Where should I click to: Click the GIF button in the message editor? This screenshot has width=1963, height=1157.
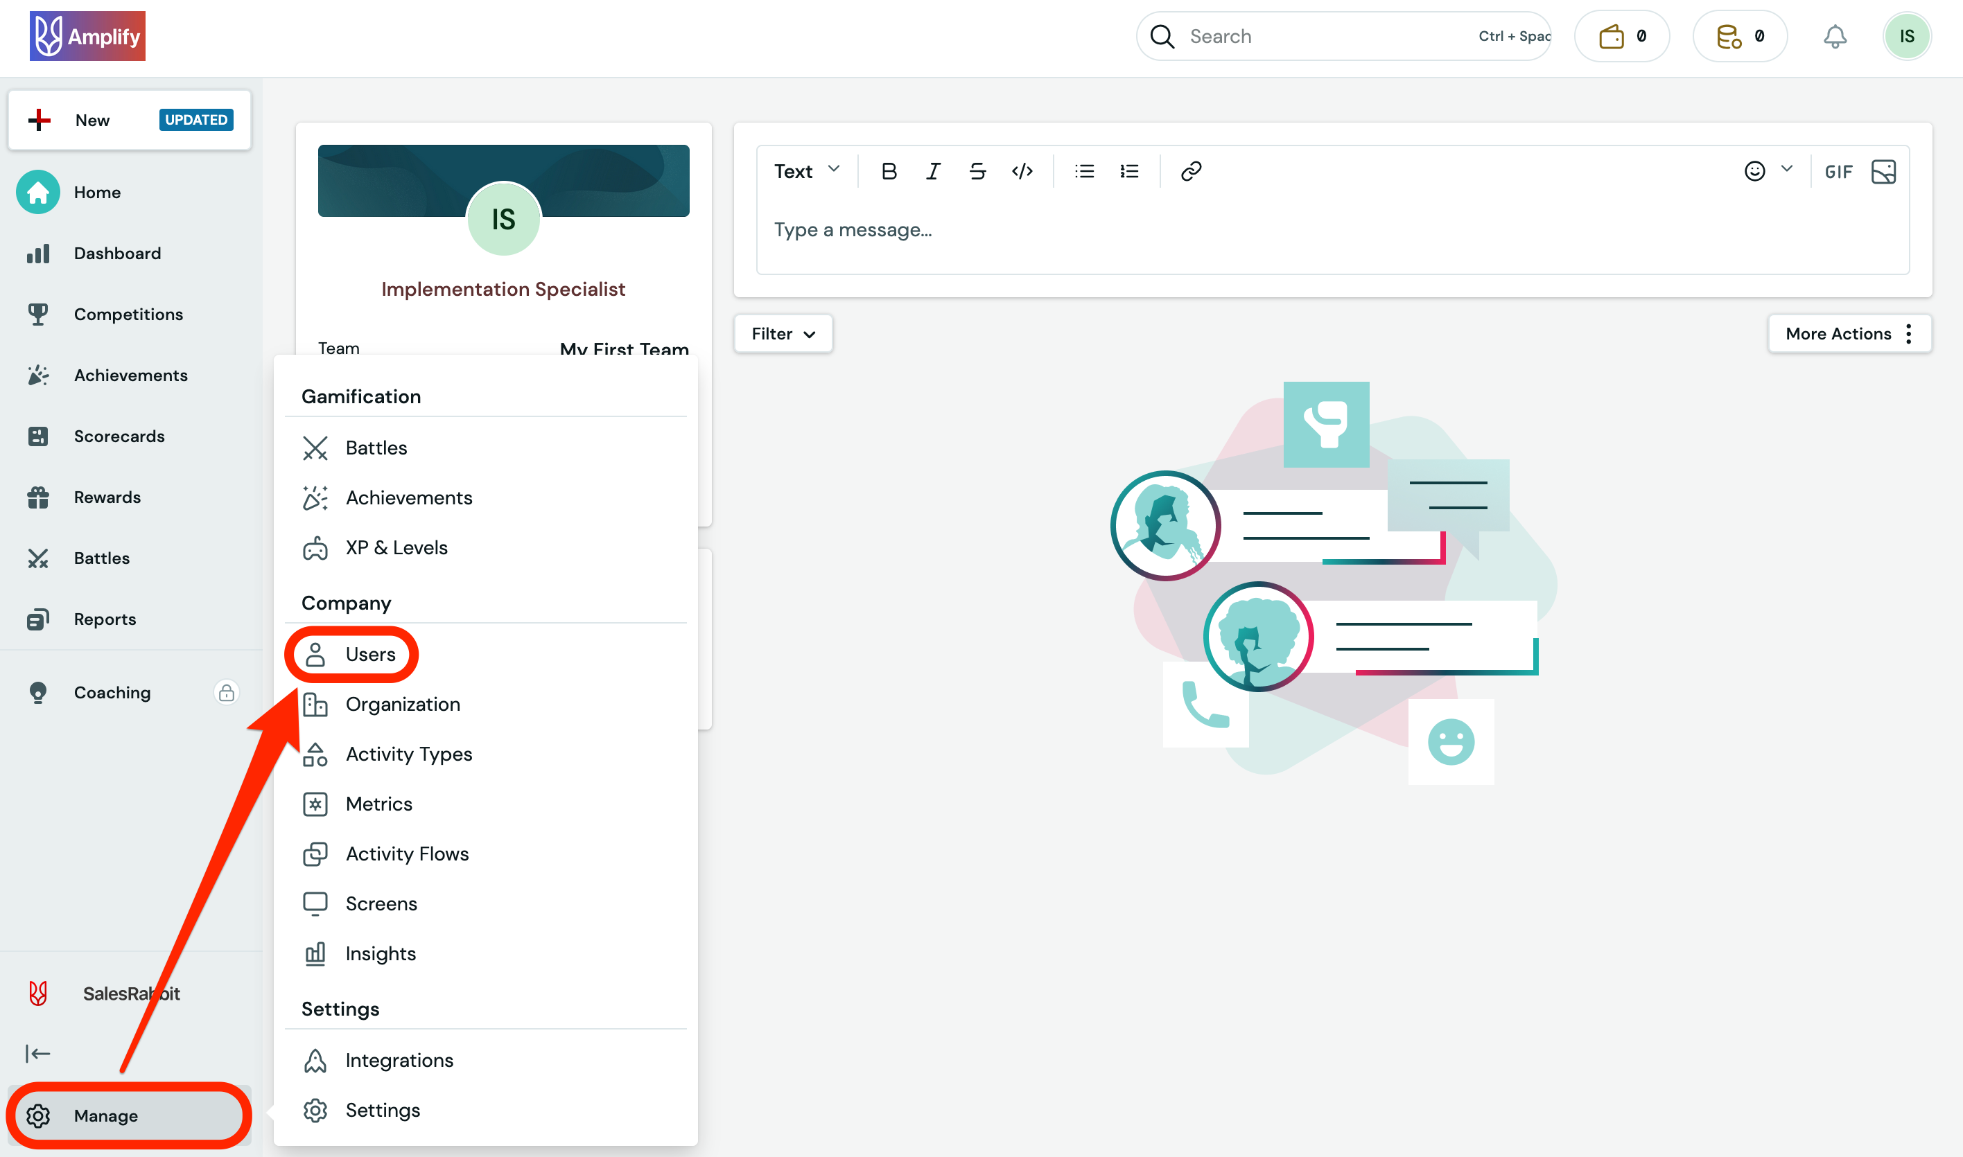[x=1838, y=172]
